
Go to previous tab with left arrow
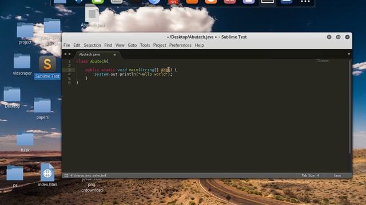pos(65,54)
